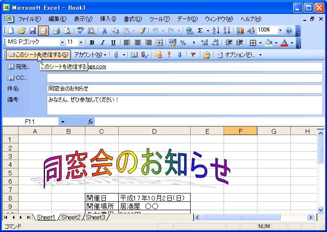Click Increase Indent icon
Image resolution: width=327 pixels, height=232 pixels.
[239, 43]
